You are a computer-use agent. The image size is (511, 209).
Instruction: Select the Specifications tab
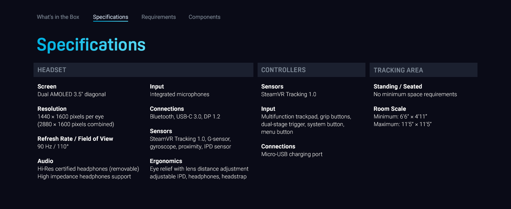[110, 17]
